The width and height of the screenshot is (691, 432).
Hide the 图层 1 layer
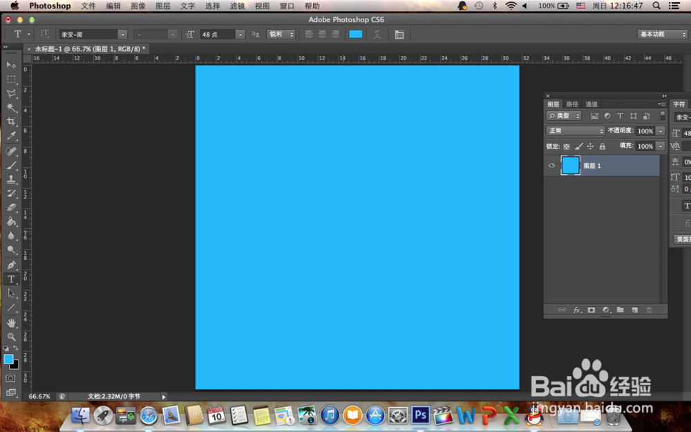[551, 165]
